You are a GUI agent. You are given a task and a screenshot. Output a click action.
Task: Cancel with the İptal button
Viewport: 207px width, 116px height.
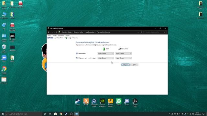tap(134, 65)
